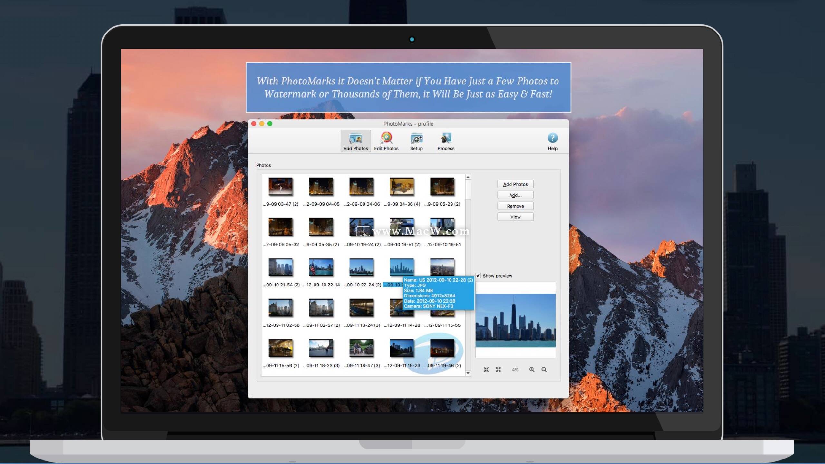Remove the selected photo with Remove button
The width and height of the screenshot is (825, 464).
click(x=515, y=206)
